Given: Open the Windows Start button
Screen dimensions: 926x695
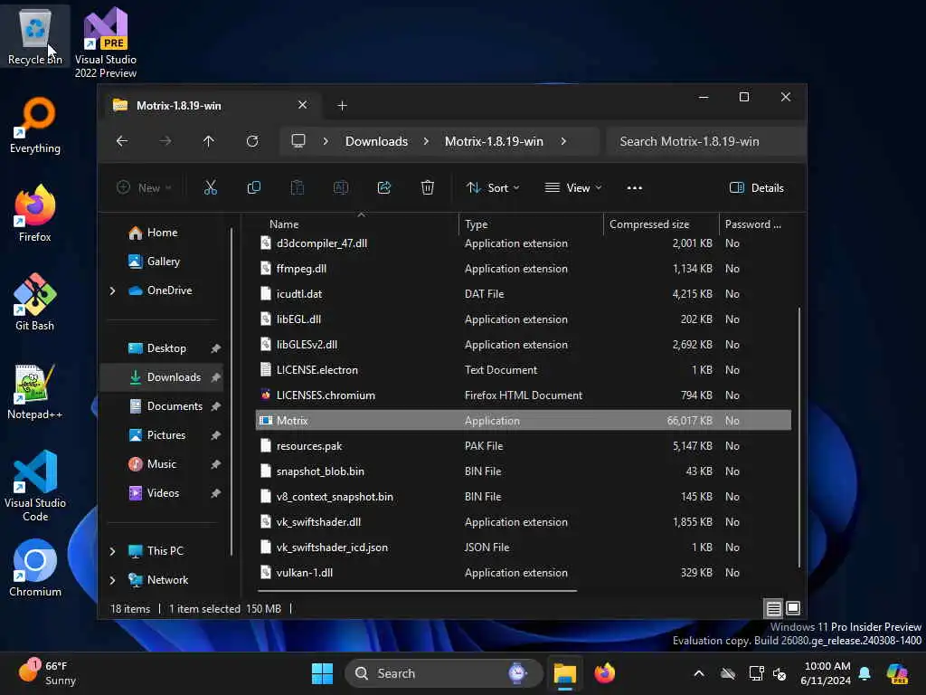Looking at the screenshot, I should 323,673.
